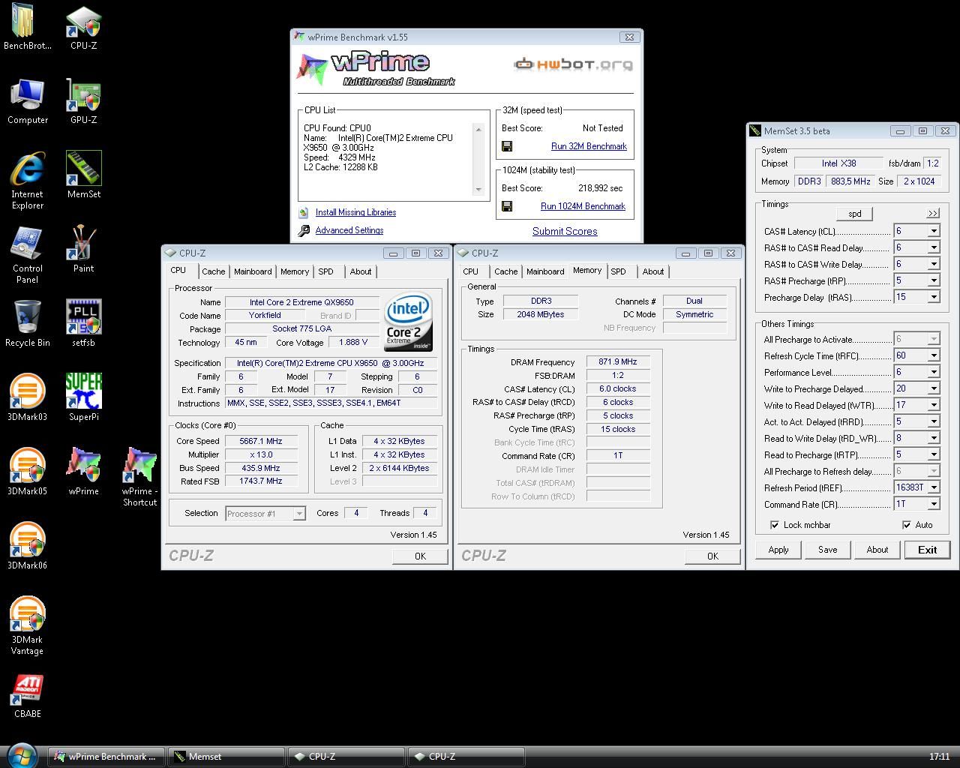Viewport: 960px width, 768px height.
Task: Click the save icon beside Run 32M Benchmark
Action: click(507, 146)
